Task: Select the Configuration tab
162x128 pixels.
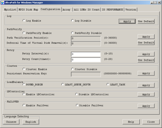Action: [50, 9]
